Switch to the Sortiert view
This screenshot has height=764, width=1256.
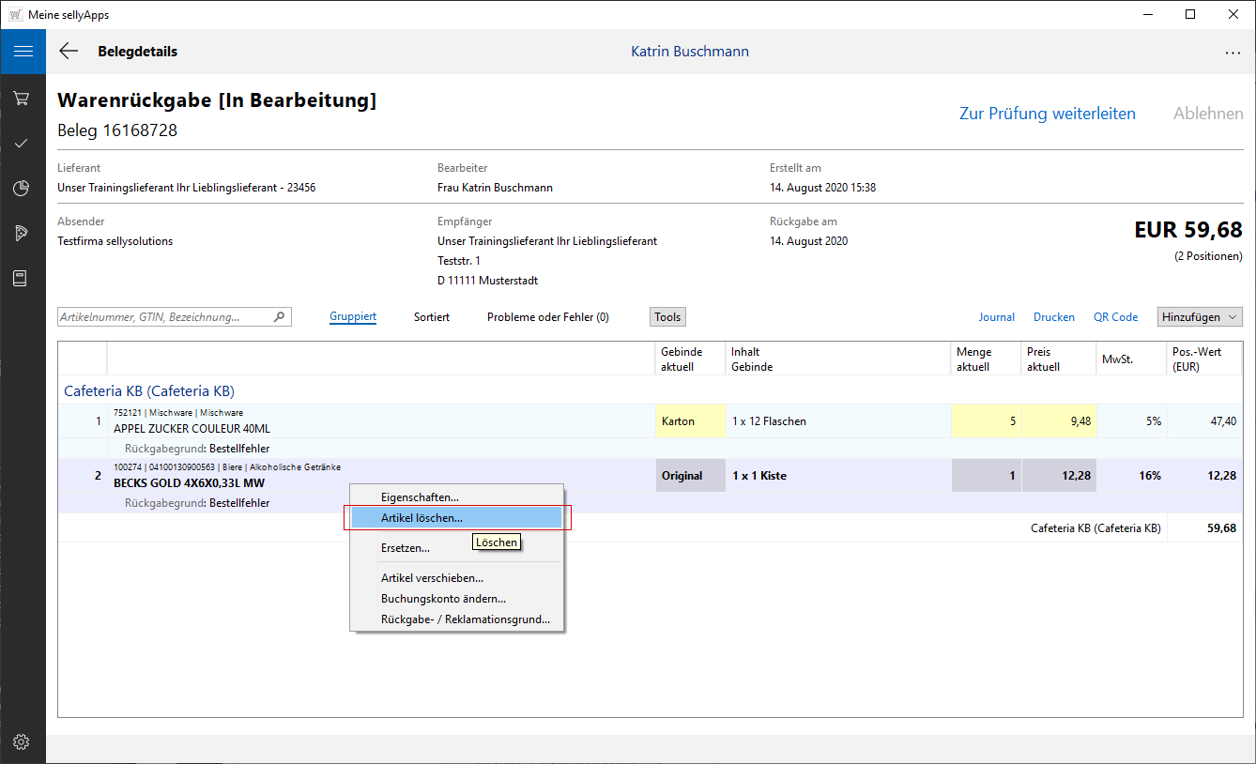point(432,317)
